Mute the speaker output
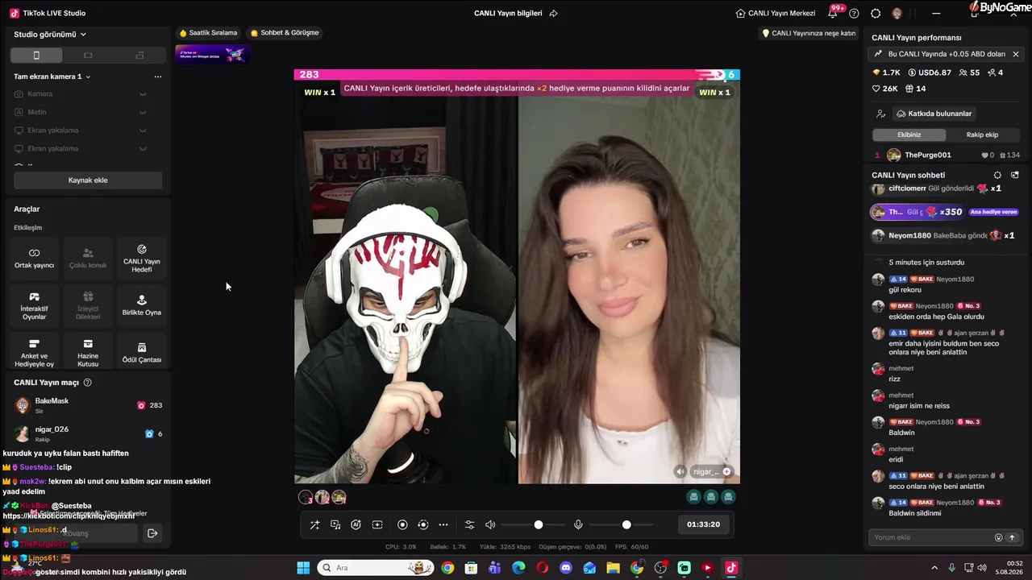The image size is (1032, 580). pos(490,524)
